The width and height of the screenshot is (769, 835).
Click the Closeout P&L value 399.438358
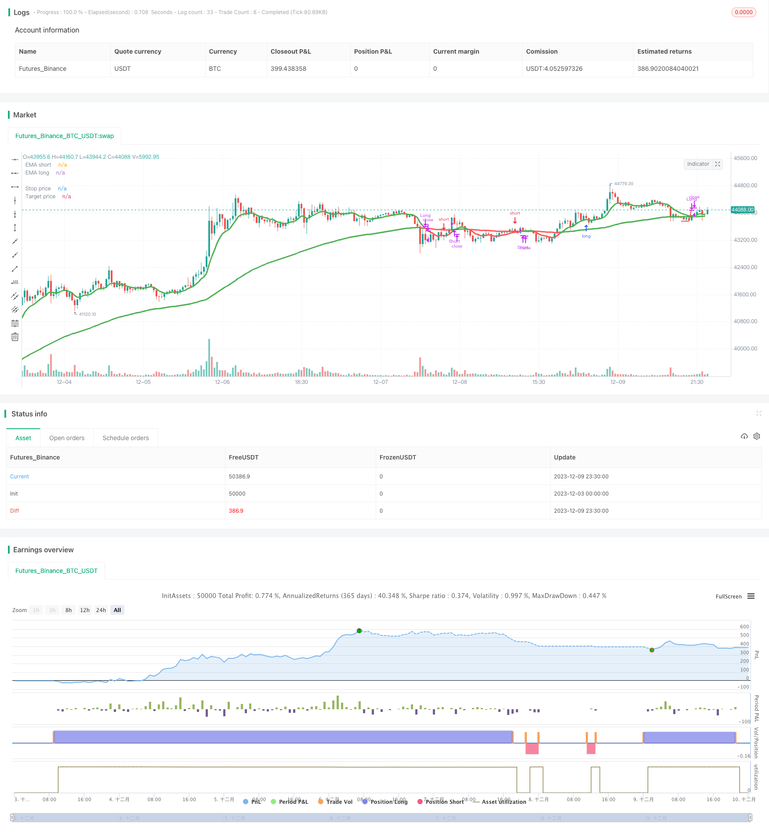pos(288,69)
